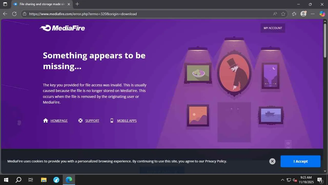Screen dimensions: 328x185
Task: Refresh the page
Action: point(14,14)
